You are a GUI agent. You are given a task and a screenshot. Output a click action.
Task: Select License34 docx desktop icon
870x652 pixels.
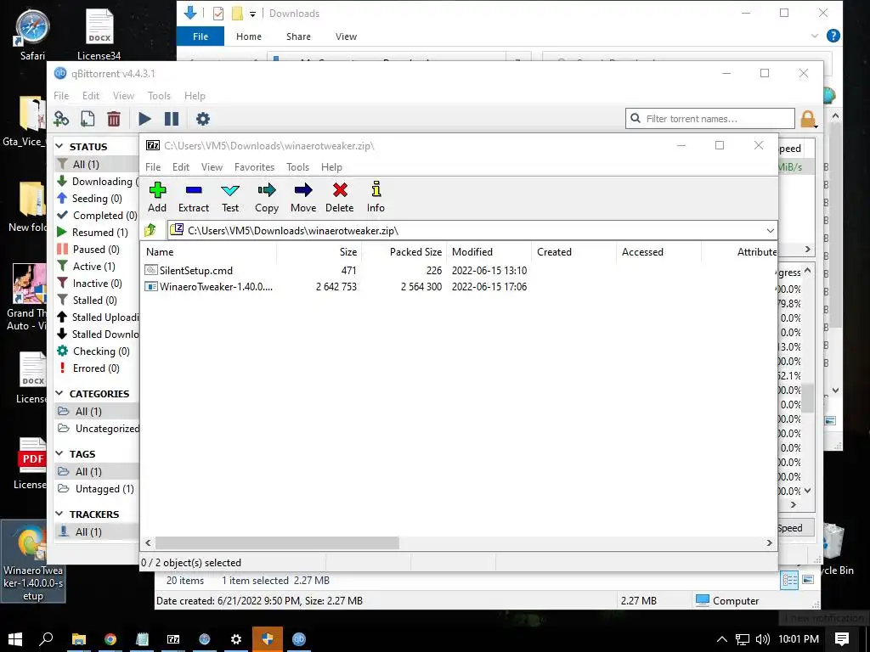(99, 35)
